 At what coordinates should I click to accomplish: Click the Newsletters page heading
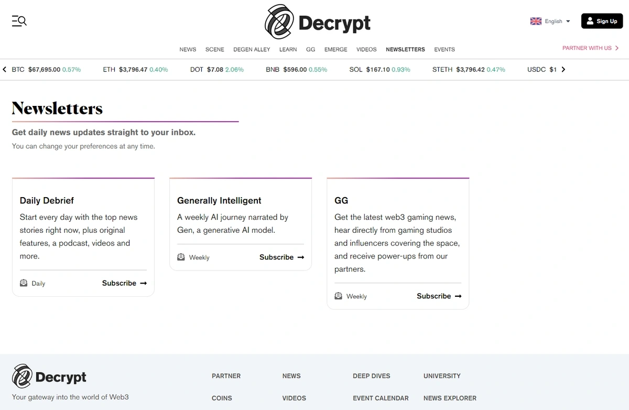click(x=57, y=108)
